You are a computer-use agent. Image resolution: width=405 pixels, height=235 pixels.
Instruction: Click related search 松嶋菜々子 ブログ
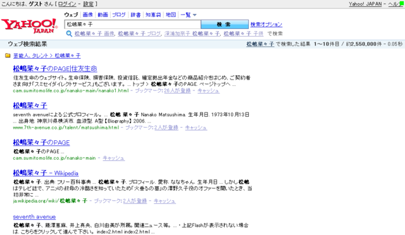click(x=139, y=33)
